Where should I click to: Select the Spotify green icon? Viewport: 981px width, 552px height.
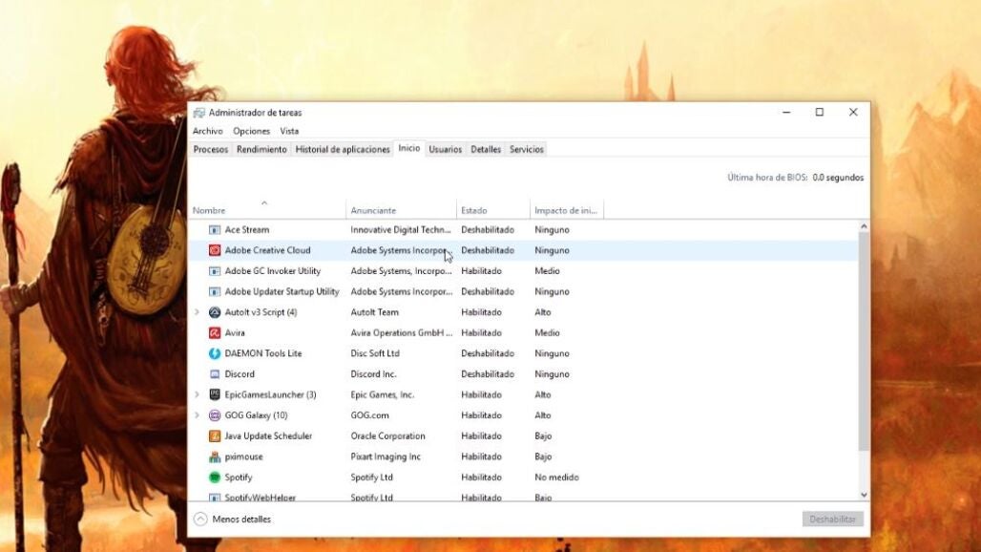coord(215,478)
